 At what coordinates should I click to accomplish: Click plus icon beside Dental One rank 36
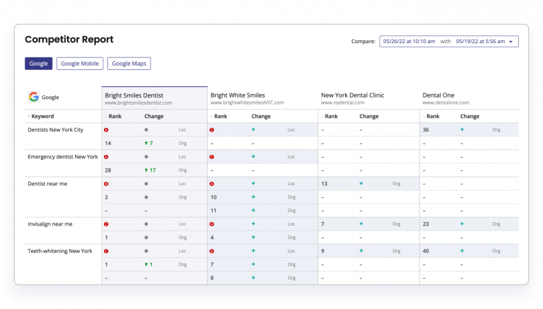[462, 130]
